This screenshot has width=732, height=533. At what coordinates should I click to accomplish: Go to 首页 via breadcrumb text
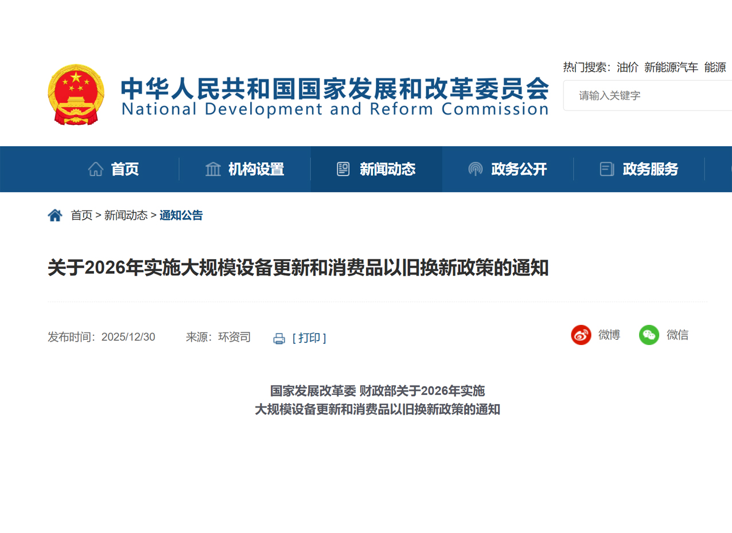[81, 215]
